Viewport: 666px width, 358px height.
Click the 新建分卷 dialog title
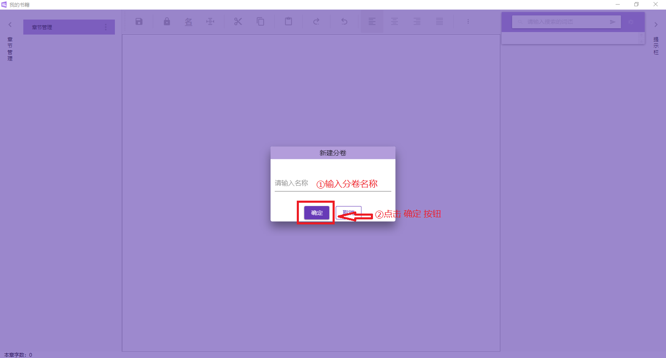point(333,153)
